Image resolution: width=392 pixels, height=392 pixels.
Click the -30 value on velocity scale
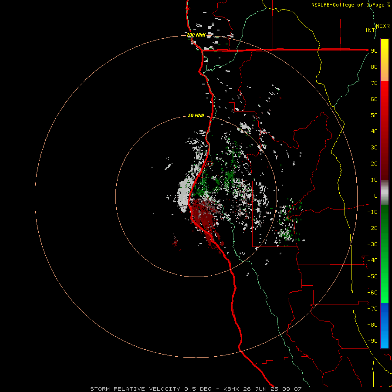372,244
